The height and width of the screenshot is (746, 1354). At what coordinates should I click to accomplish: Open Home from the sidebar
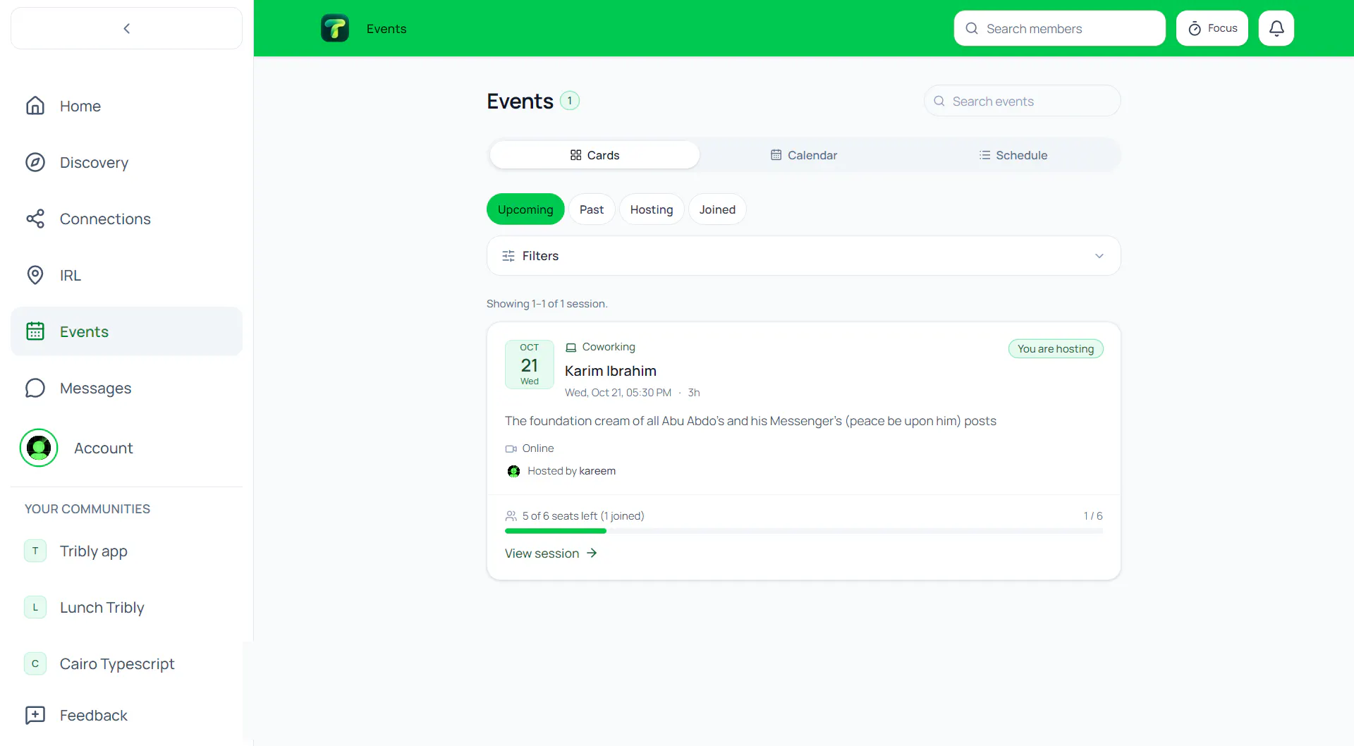tap(127, 106)
